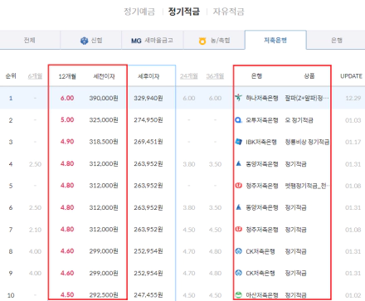Click the 01.03 update date
The height and width of the screenshot is (301, 365).
click(x=353, y=120)
